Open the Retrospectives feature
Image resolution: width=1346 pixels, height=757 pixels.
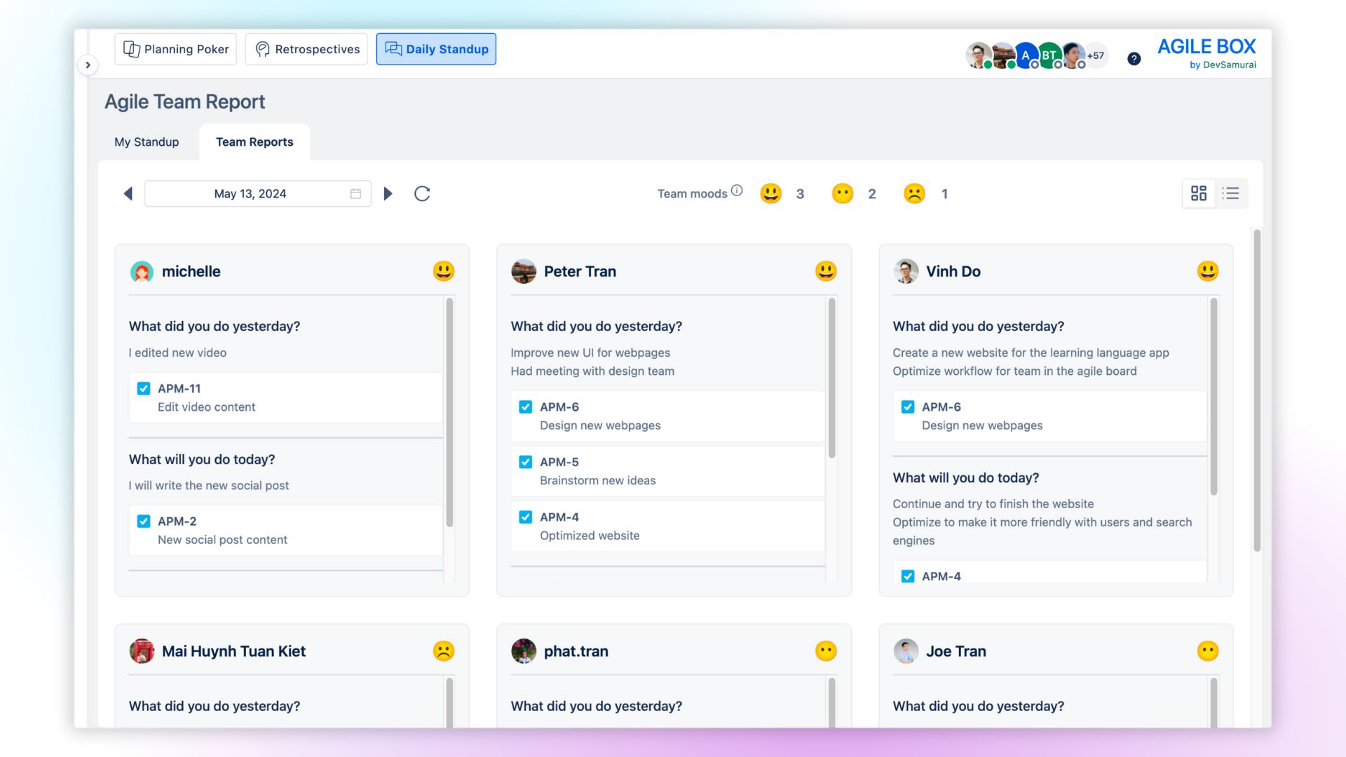pos(306,49)
